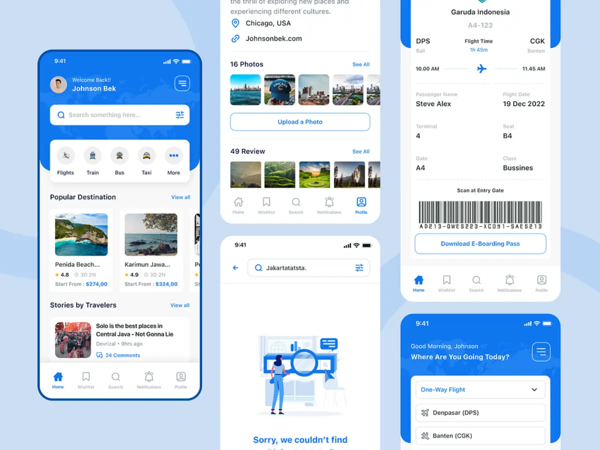Open the Bus category icon

point(119,156)
